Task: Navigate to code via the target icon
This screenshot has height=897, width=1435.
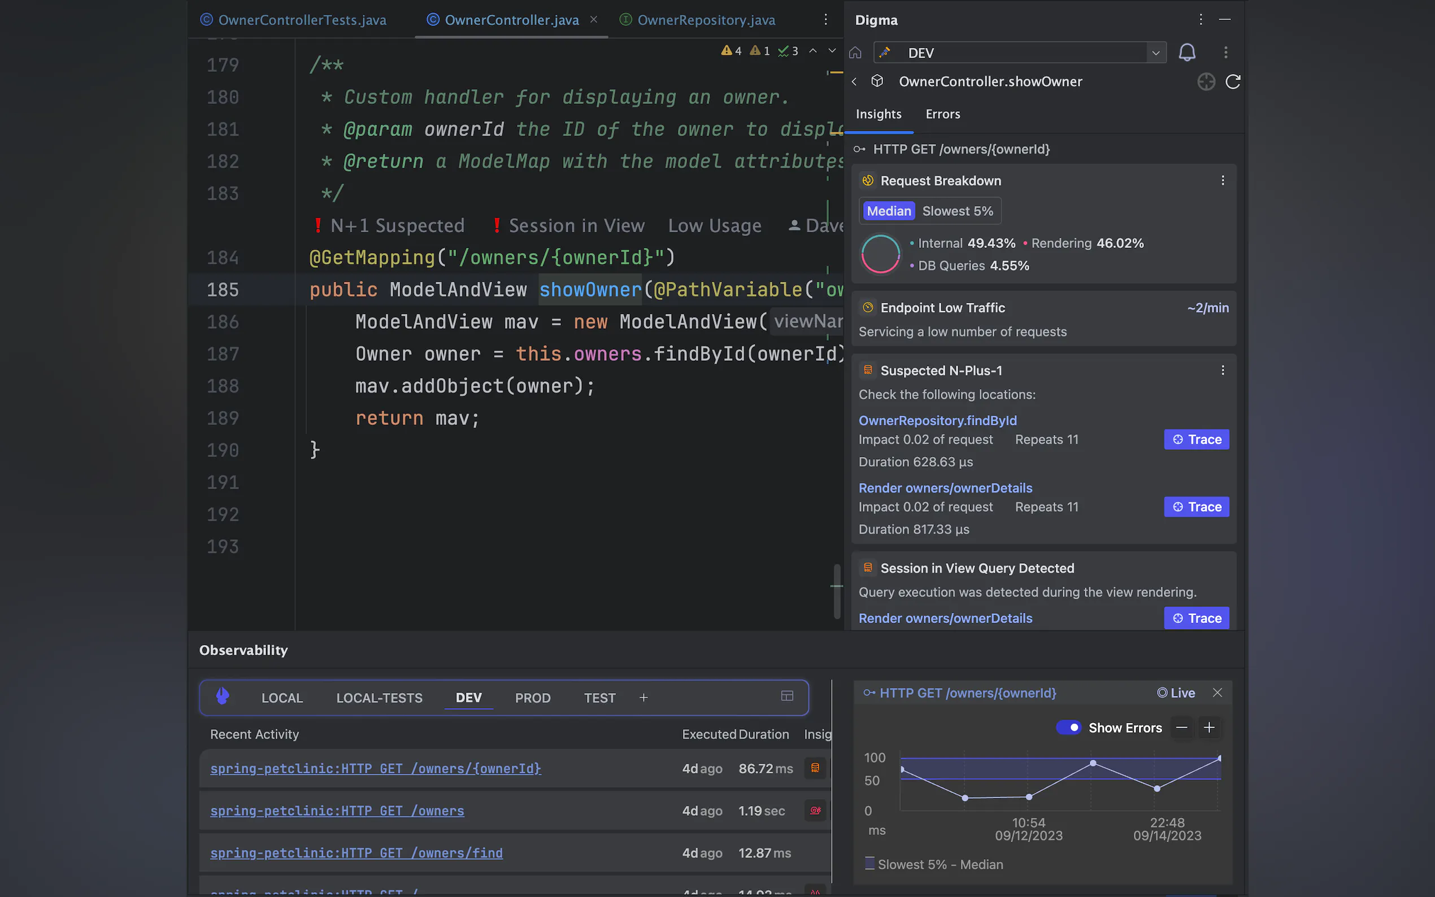Action: 1206,81
